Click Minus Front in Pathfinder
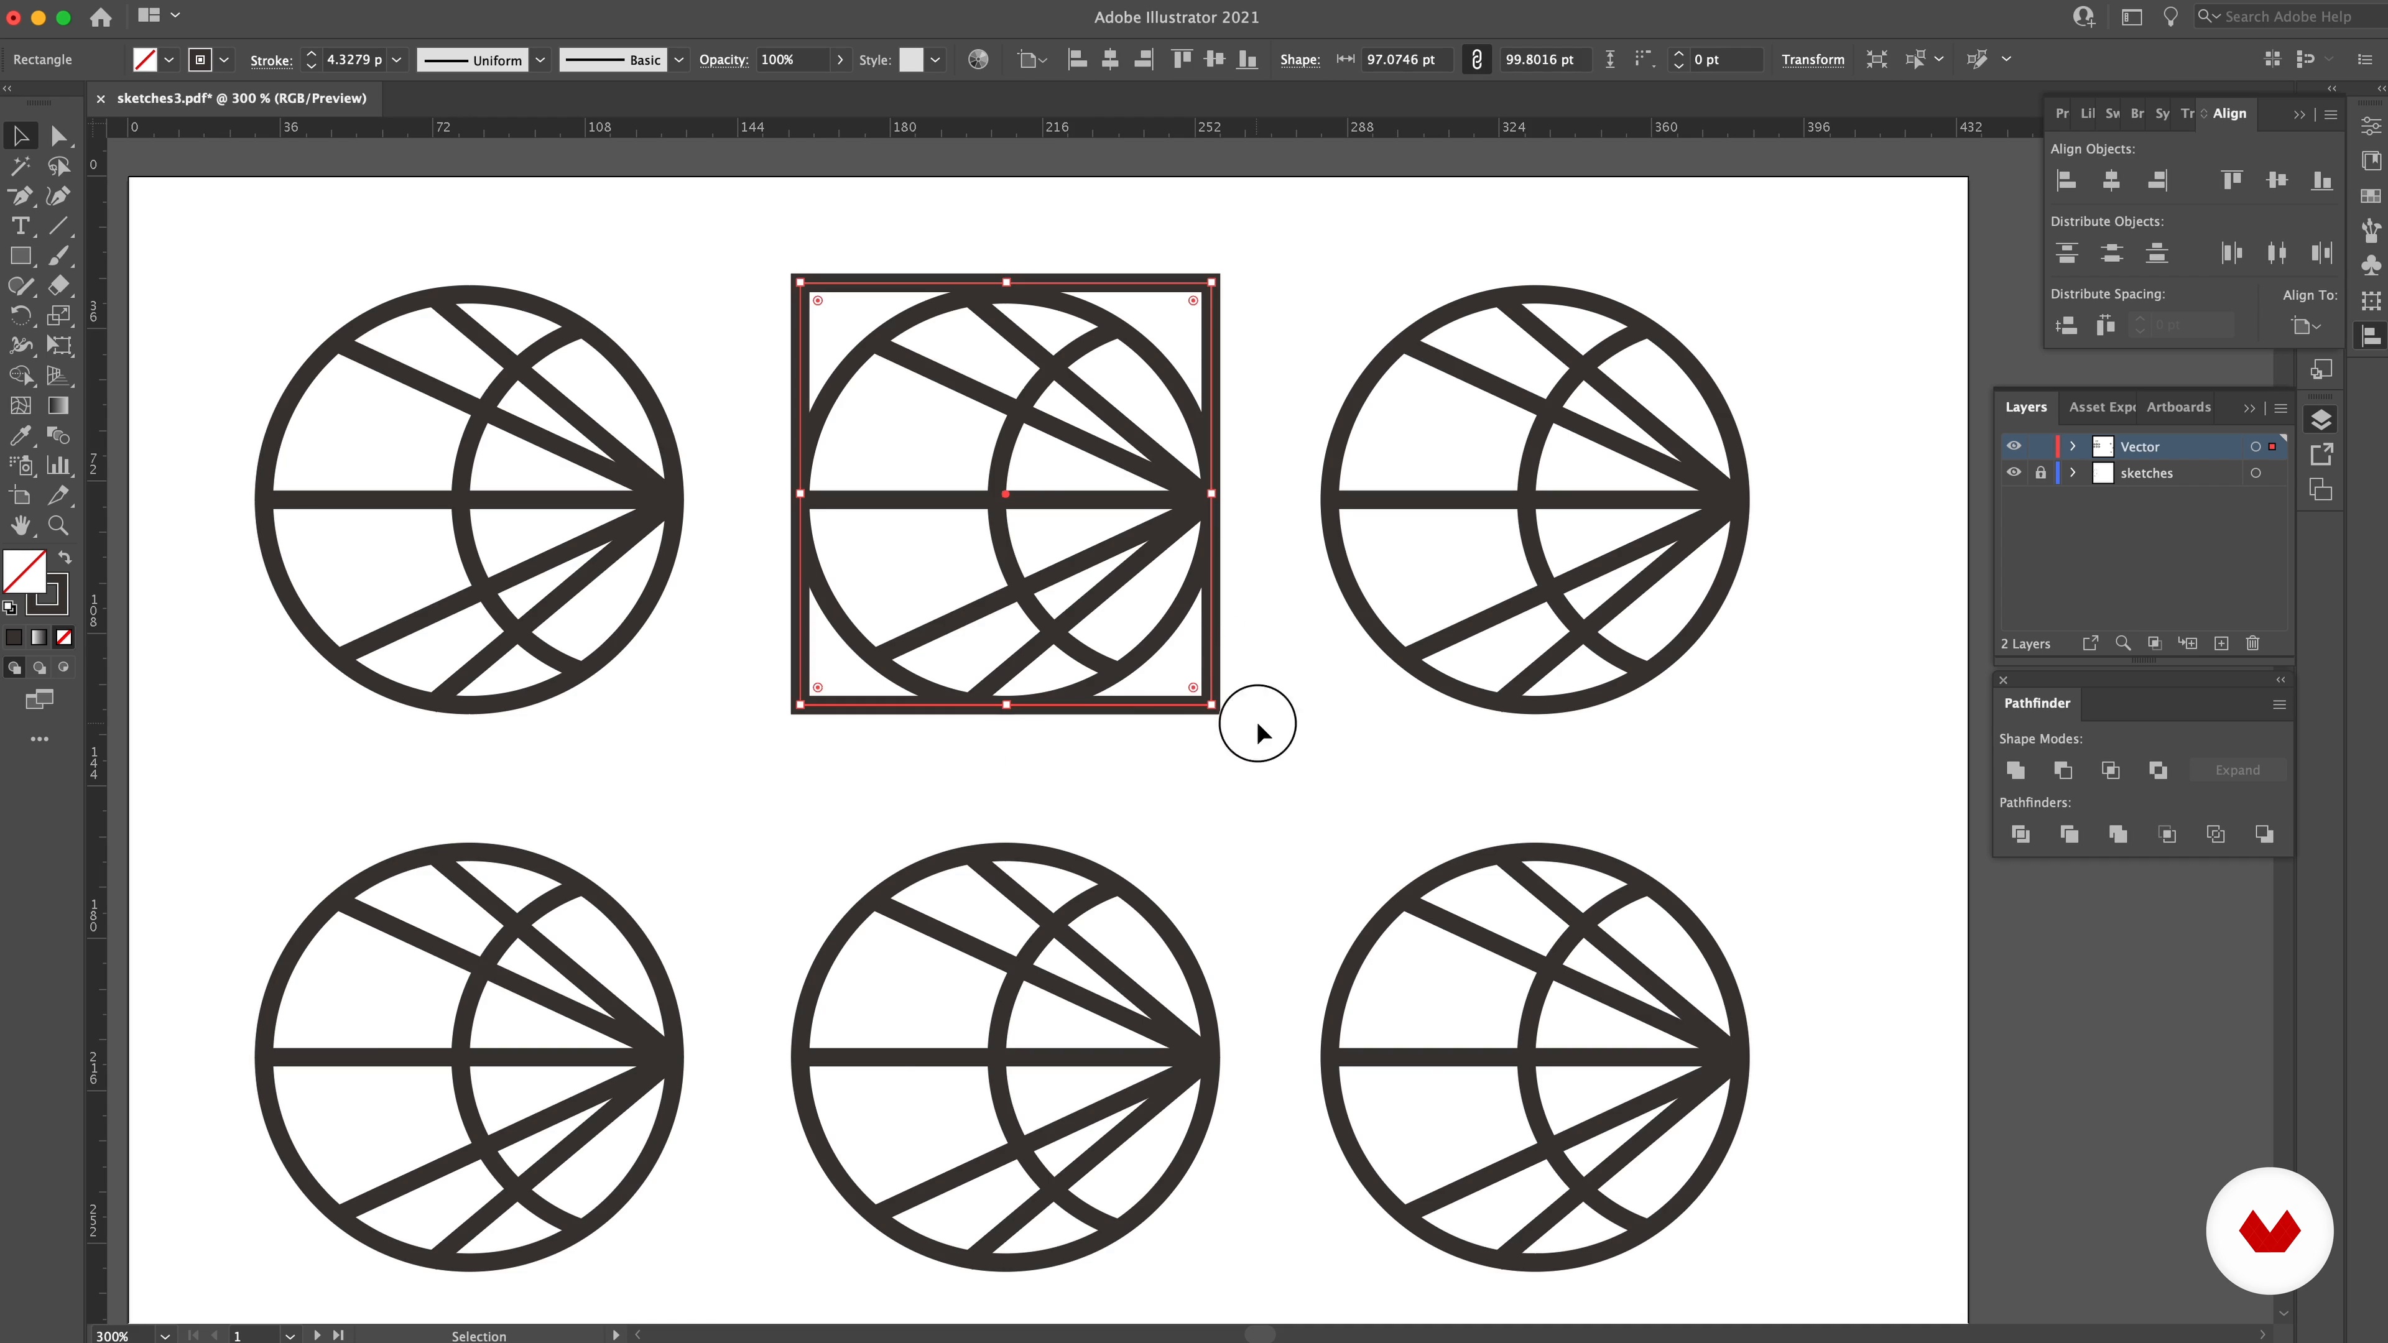Screen dimensions: 2388x1343 [2063, 770]
